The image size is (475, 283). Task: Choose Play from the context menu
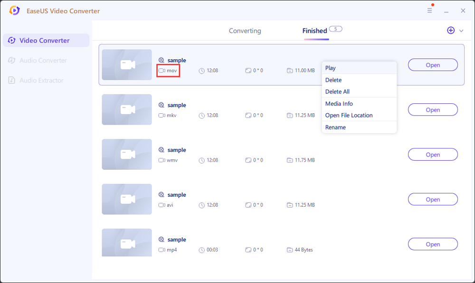tap(331, 68)
